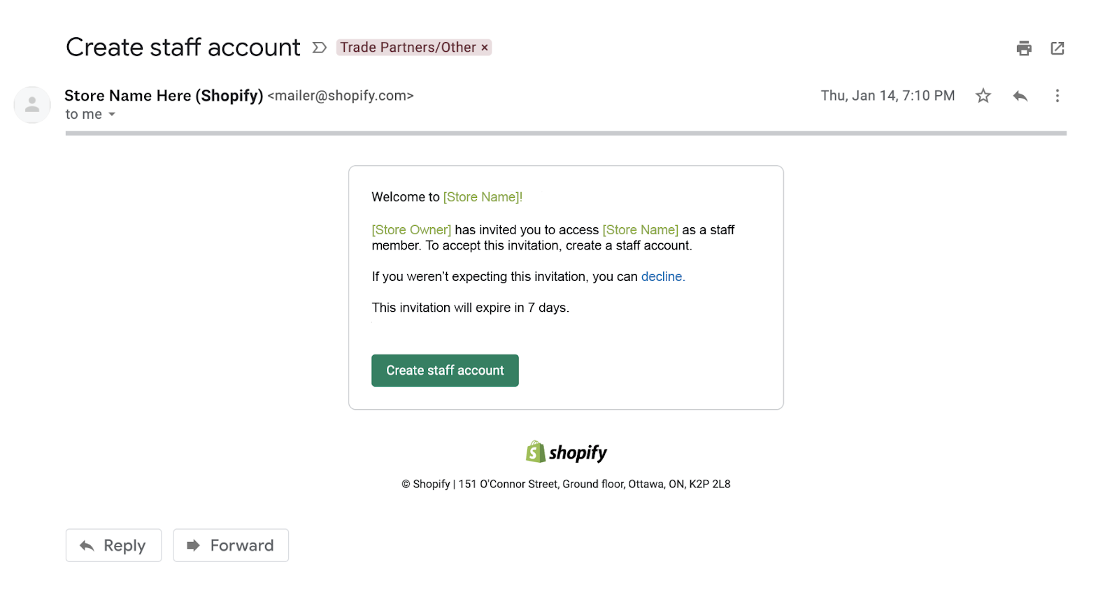Click the Create staff account subject title
Screen dimensions: 1119x611
click(x=183, y=48)
